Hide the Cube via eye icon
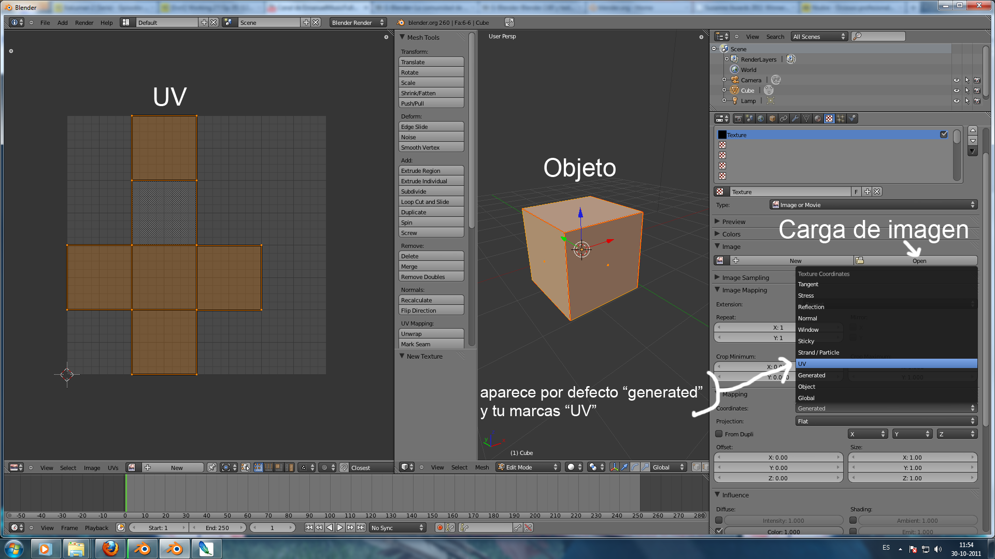 (956, 90)
